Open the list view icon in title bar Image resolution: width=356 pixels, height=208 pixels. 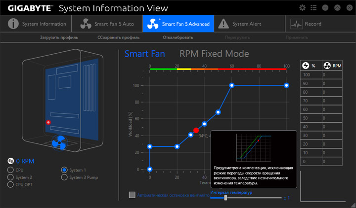[x=313, y=8]
